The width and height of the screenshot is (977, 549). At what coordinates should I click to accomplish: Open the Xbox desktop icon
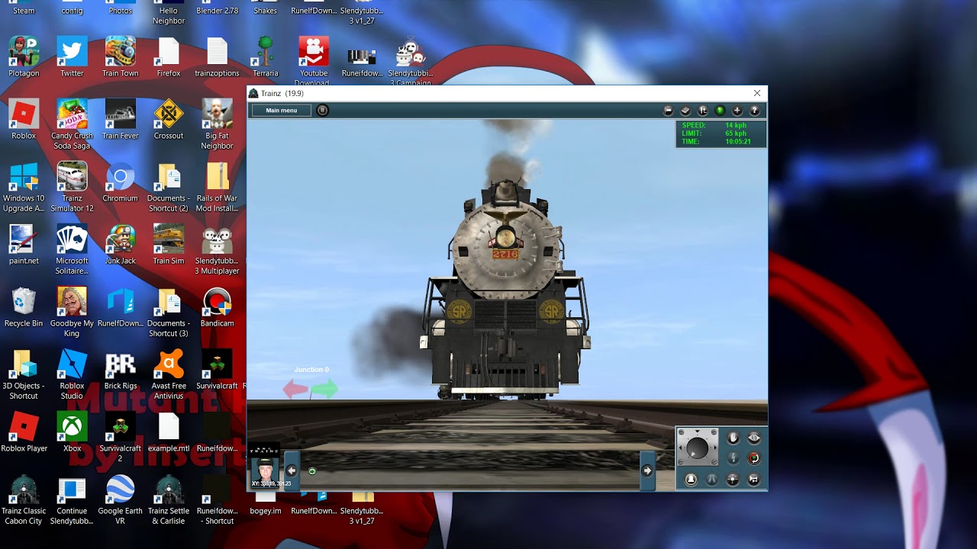point(72,432)
